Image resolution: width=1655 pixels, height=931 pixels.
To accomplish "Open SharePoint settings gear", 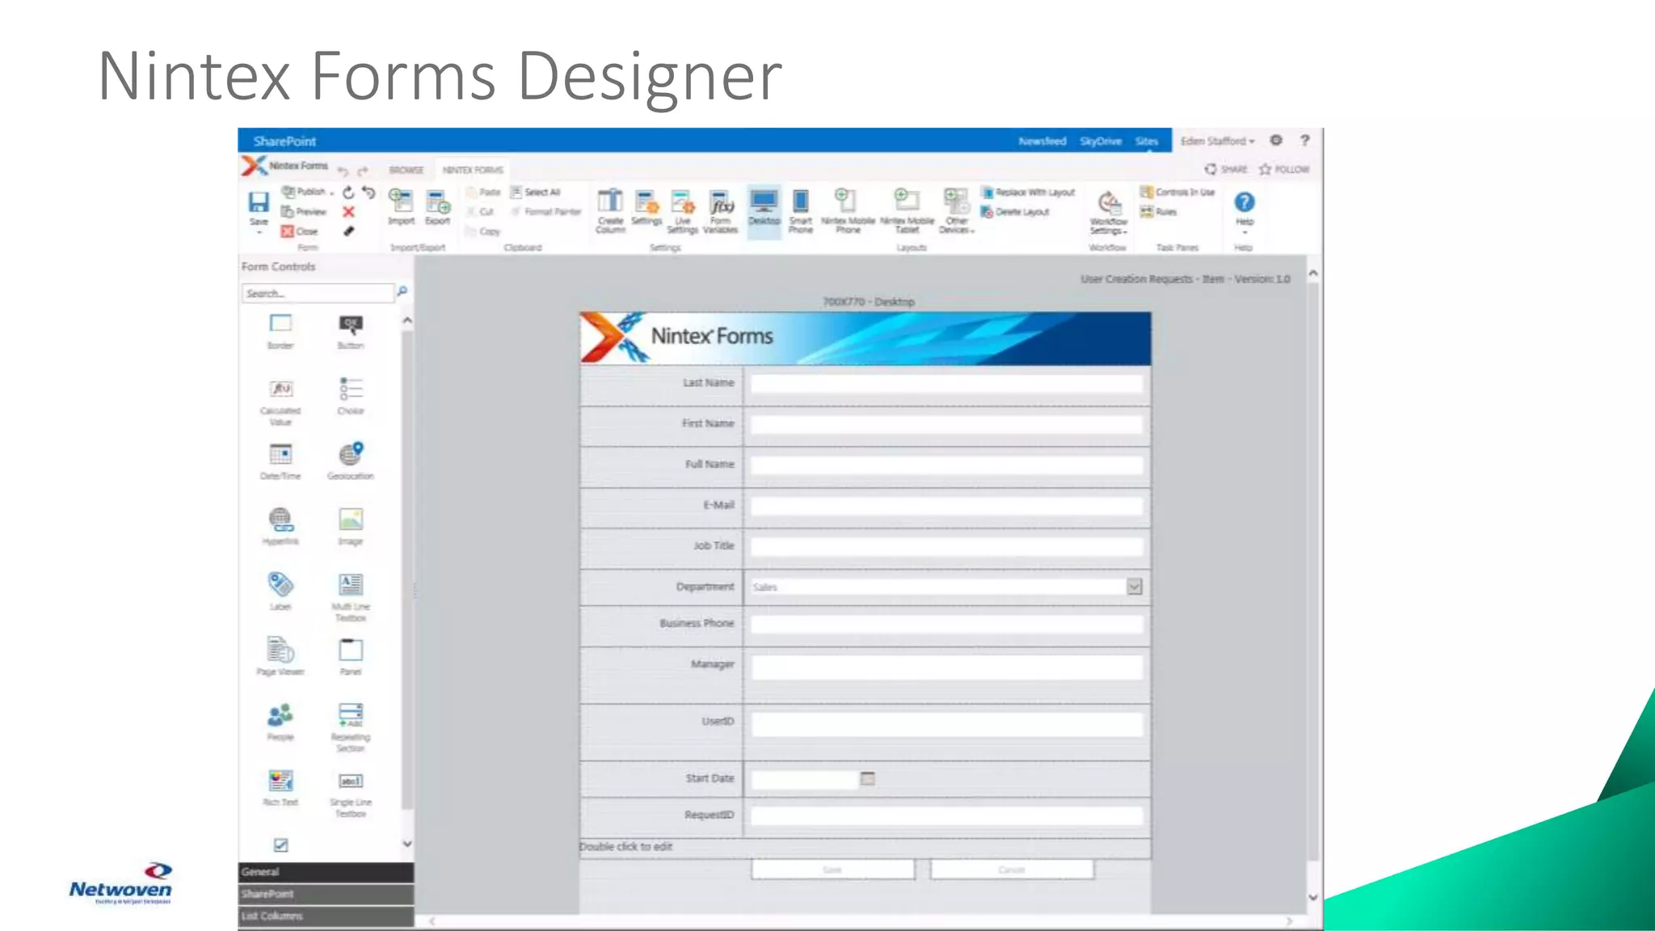I will pos(1276,140).
